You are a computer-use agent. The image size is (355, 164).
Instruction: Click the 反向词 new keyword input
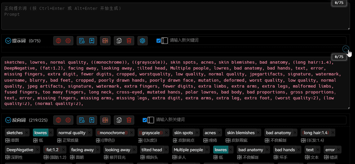click(x=250, y=120)
